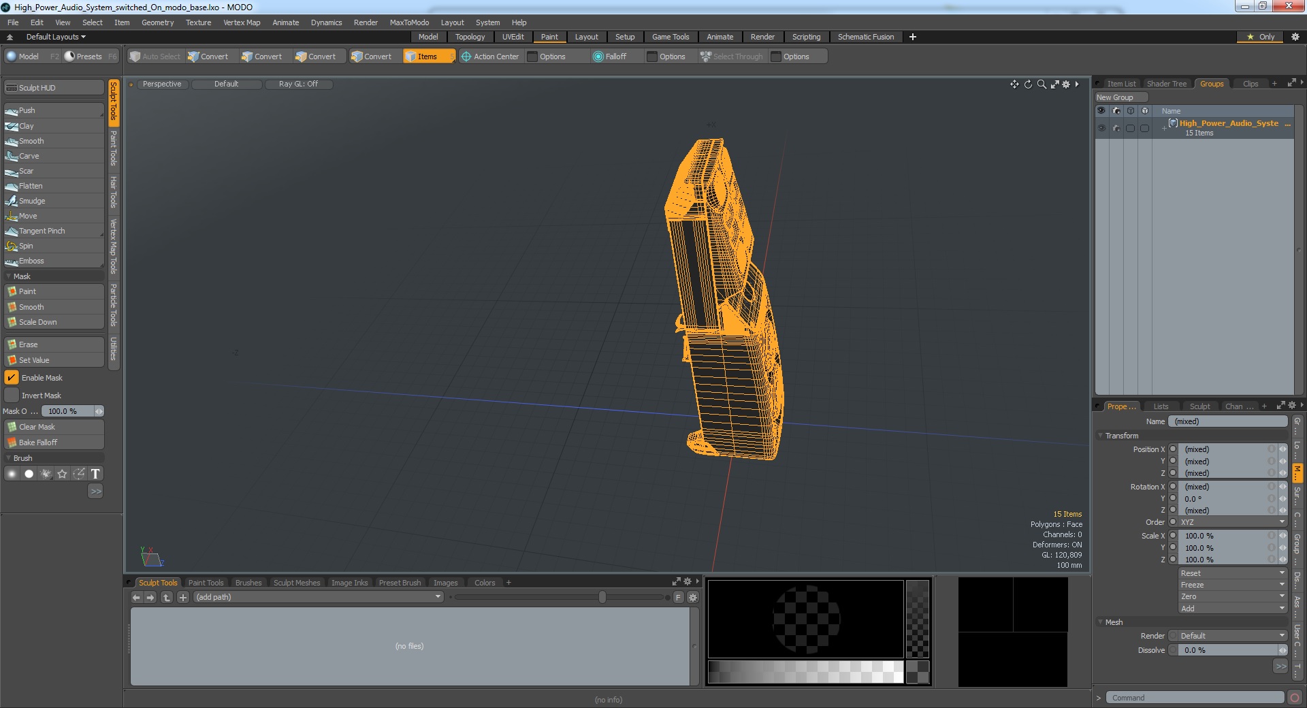The image size is (1307, 708).
Task: Click the Bake Falloff button
Action: coord(53,442)
